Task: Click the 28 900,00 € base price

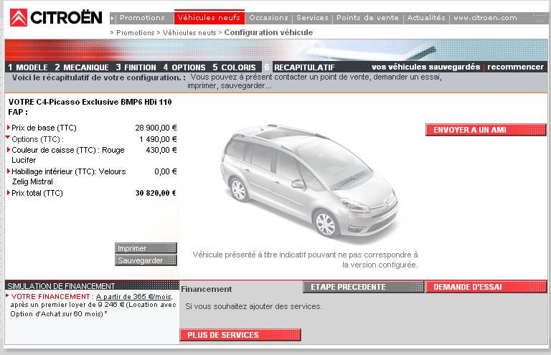Action: (156, 128)
